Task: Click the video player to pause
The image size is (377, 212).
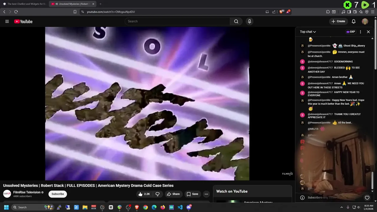Action: pyautogui.click(x=147, y=103)
